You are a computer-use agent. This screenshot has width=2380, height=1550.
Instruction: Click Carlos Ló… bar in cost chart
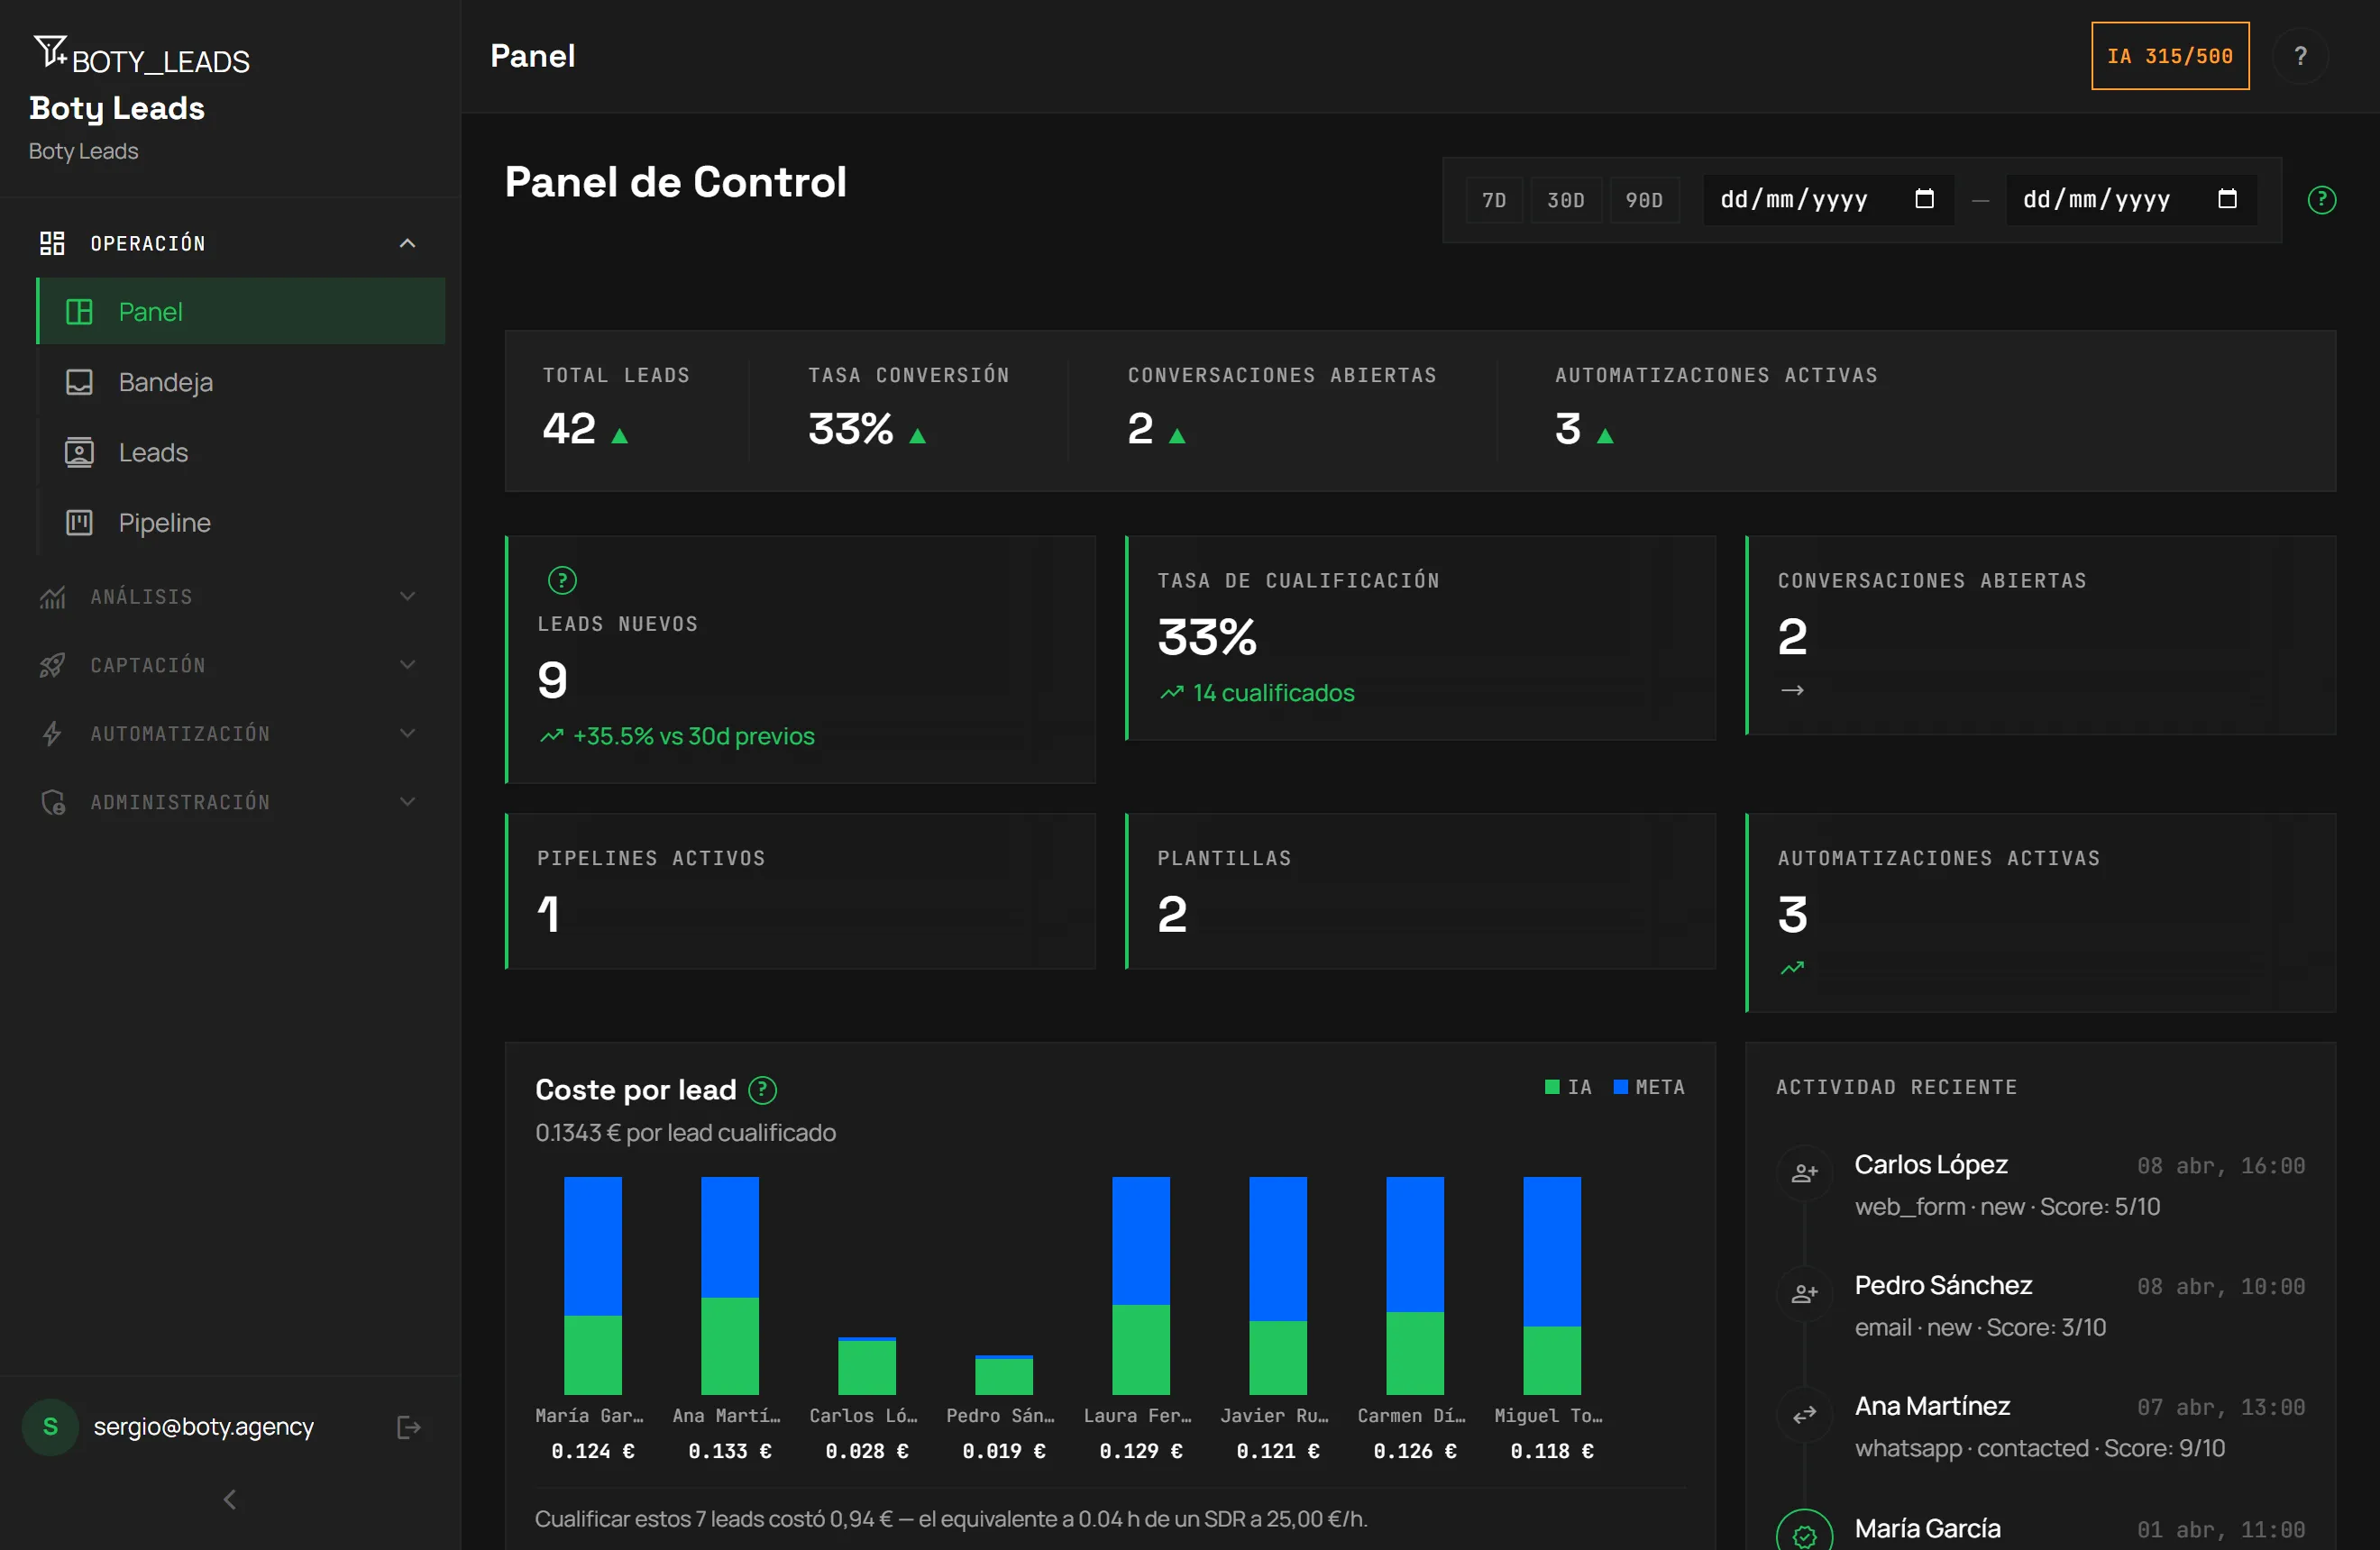click(867, 1365)
